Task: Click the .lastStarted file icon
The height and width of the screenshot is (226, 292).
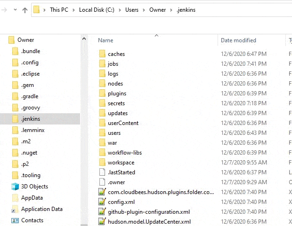Action: (102, 172)
